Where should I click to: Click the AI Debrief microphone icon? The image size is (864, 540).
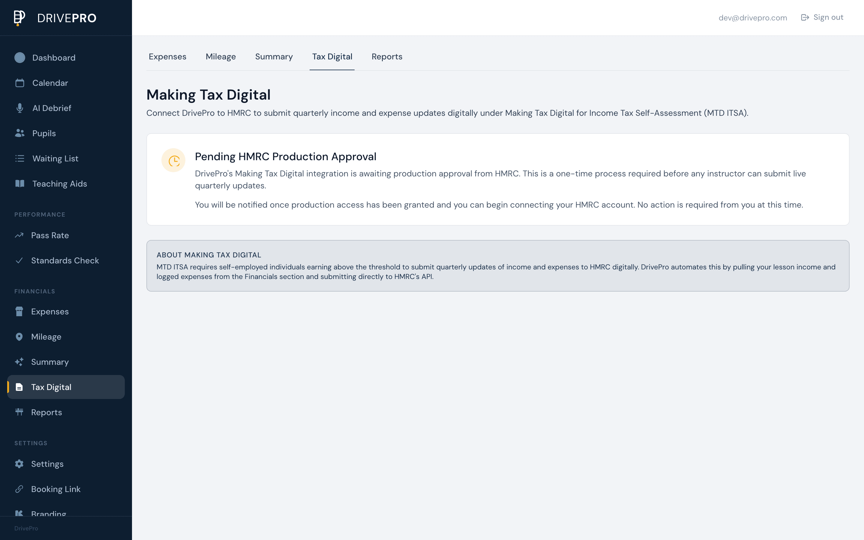[20, 108]
